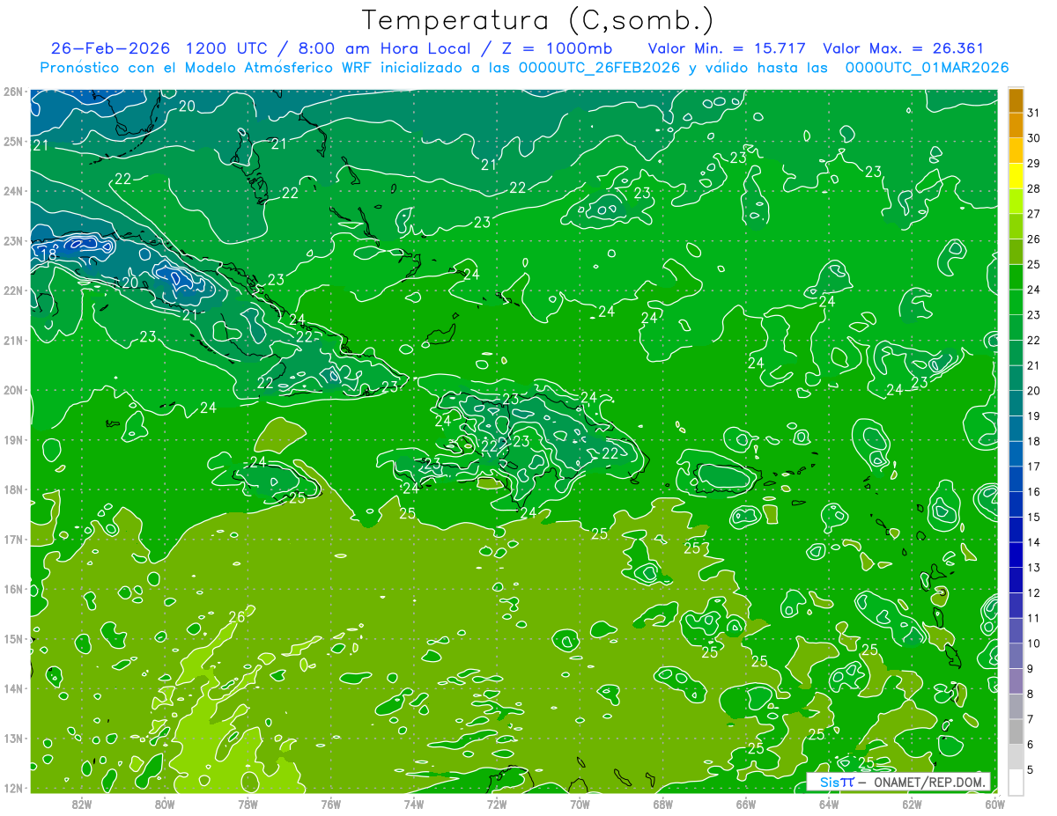Viewport: 1057px width, 816px height.
Task: Select the date text "26-Feb-2026"
Action: point(110,48)
